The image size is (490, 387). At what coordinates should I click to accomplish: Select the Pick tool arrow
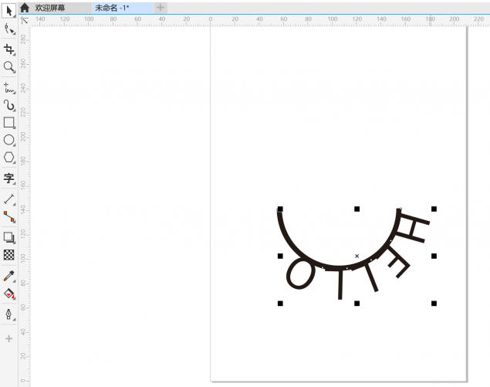click(x=9, y=8)
